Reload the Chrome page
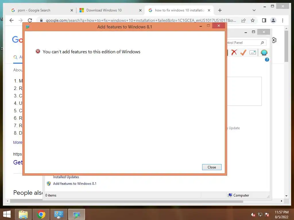The image size is (294, 220). pyautogui.click(x=30, y=20)
